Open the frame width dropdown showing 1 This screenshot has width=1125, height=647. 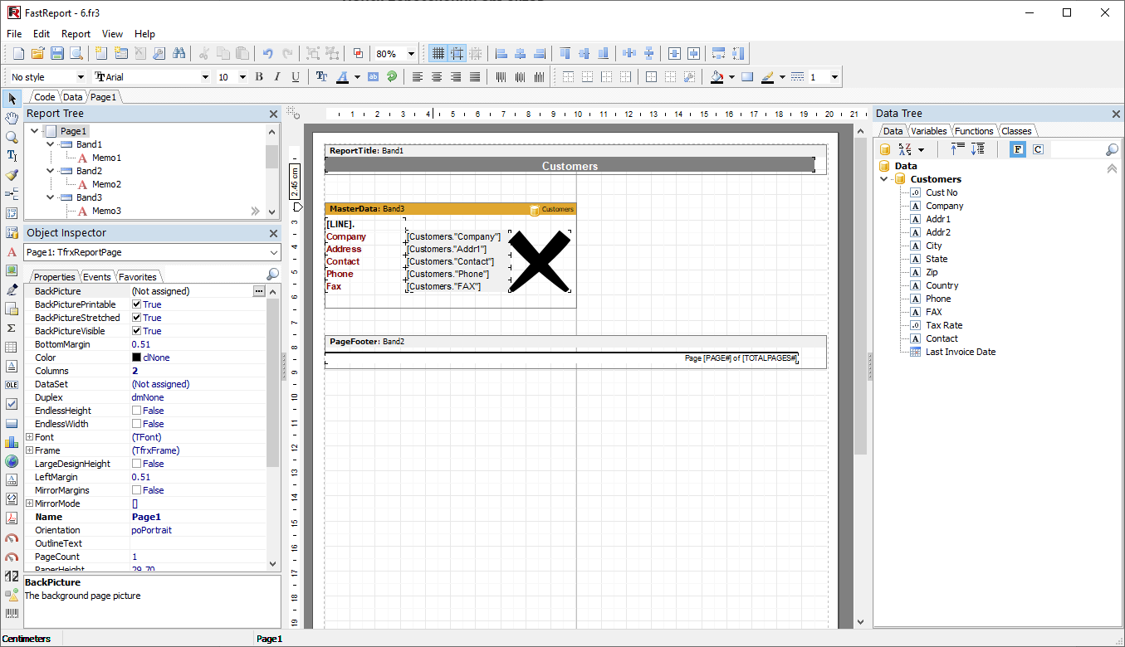834,77
